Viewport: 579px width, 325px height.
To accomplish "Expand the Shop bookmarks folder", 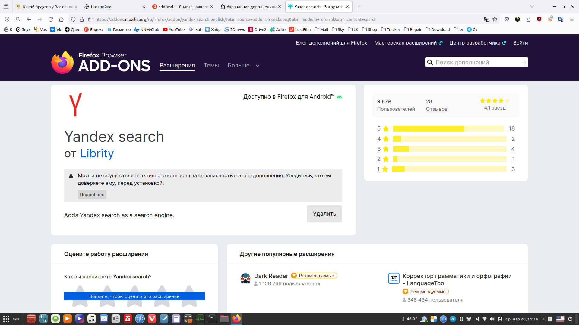I will (x=370, y=29).
